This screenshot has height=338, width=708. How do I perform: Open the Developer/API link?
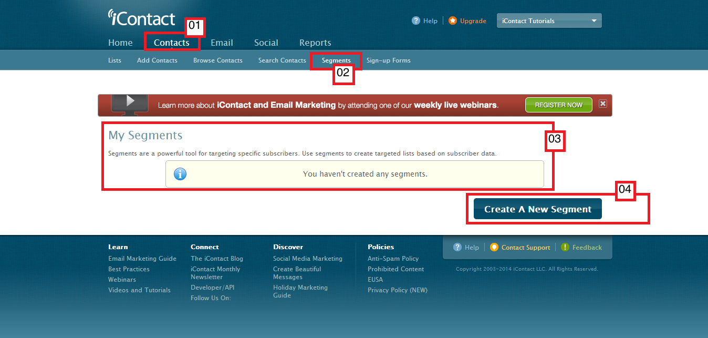point(212,288)
